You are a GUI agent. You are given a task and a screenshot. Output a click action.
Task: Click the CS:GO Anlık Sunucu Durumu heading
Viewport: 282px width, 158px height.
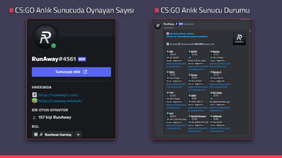[205, 10]
